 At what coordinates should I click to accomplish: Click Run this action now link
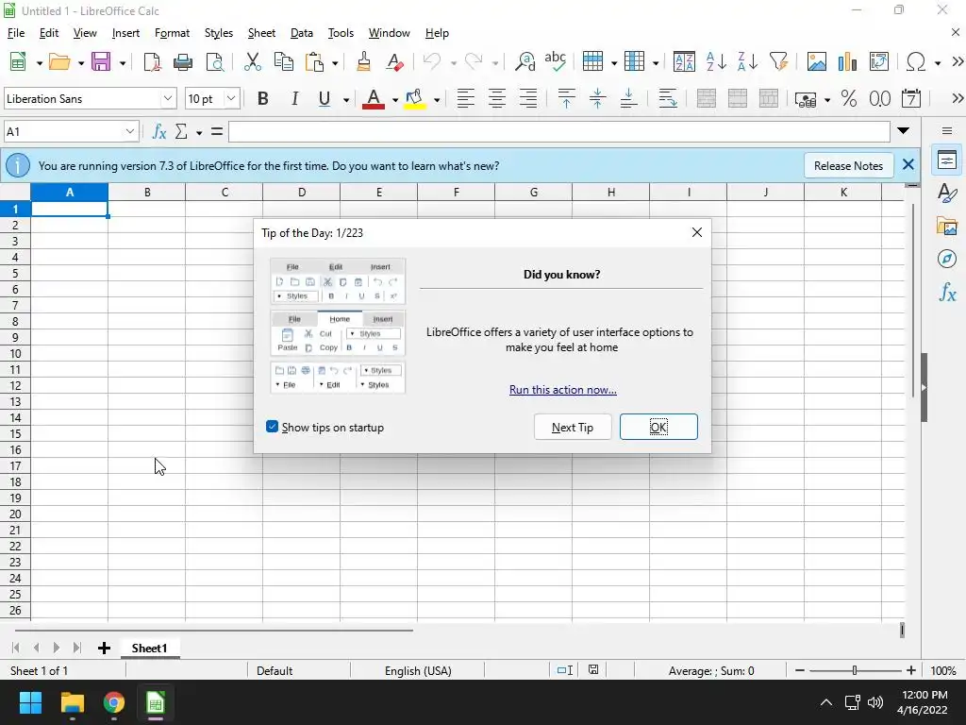(x=563, y=390)
